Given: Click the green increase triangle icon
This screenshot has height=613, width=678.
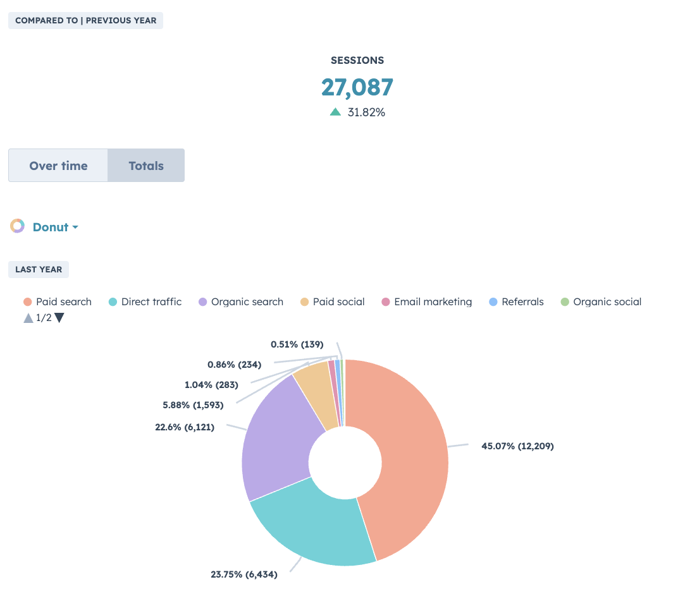Looking at the screenshot, I should 335,112.
